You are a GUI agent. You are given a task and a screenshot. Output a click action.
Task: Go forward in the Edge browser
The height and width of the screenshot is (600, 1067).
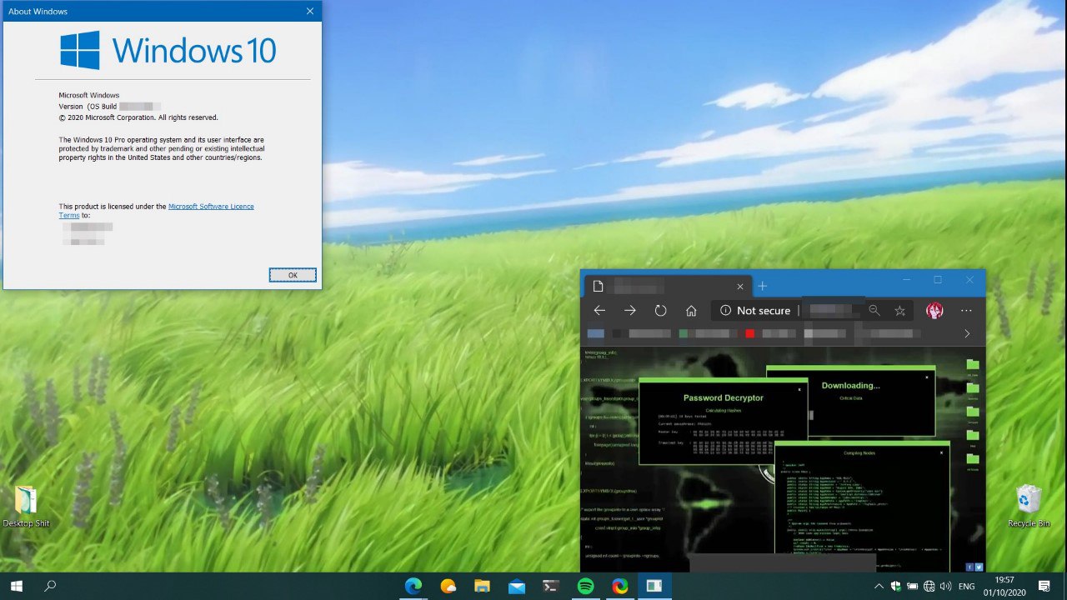630,310
